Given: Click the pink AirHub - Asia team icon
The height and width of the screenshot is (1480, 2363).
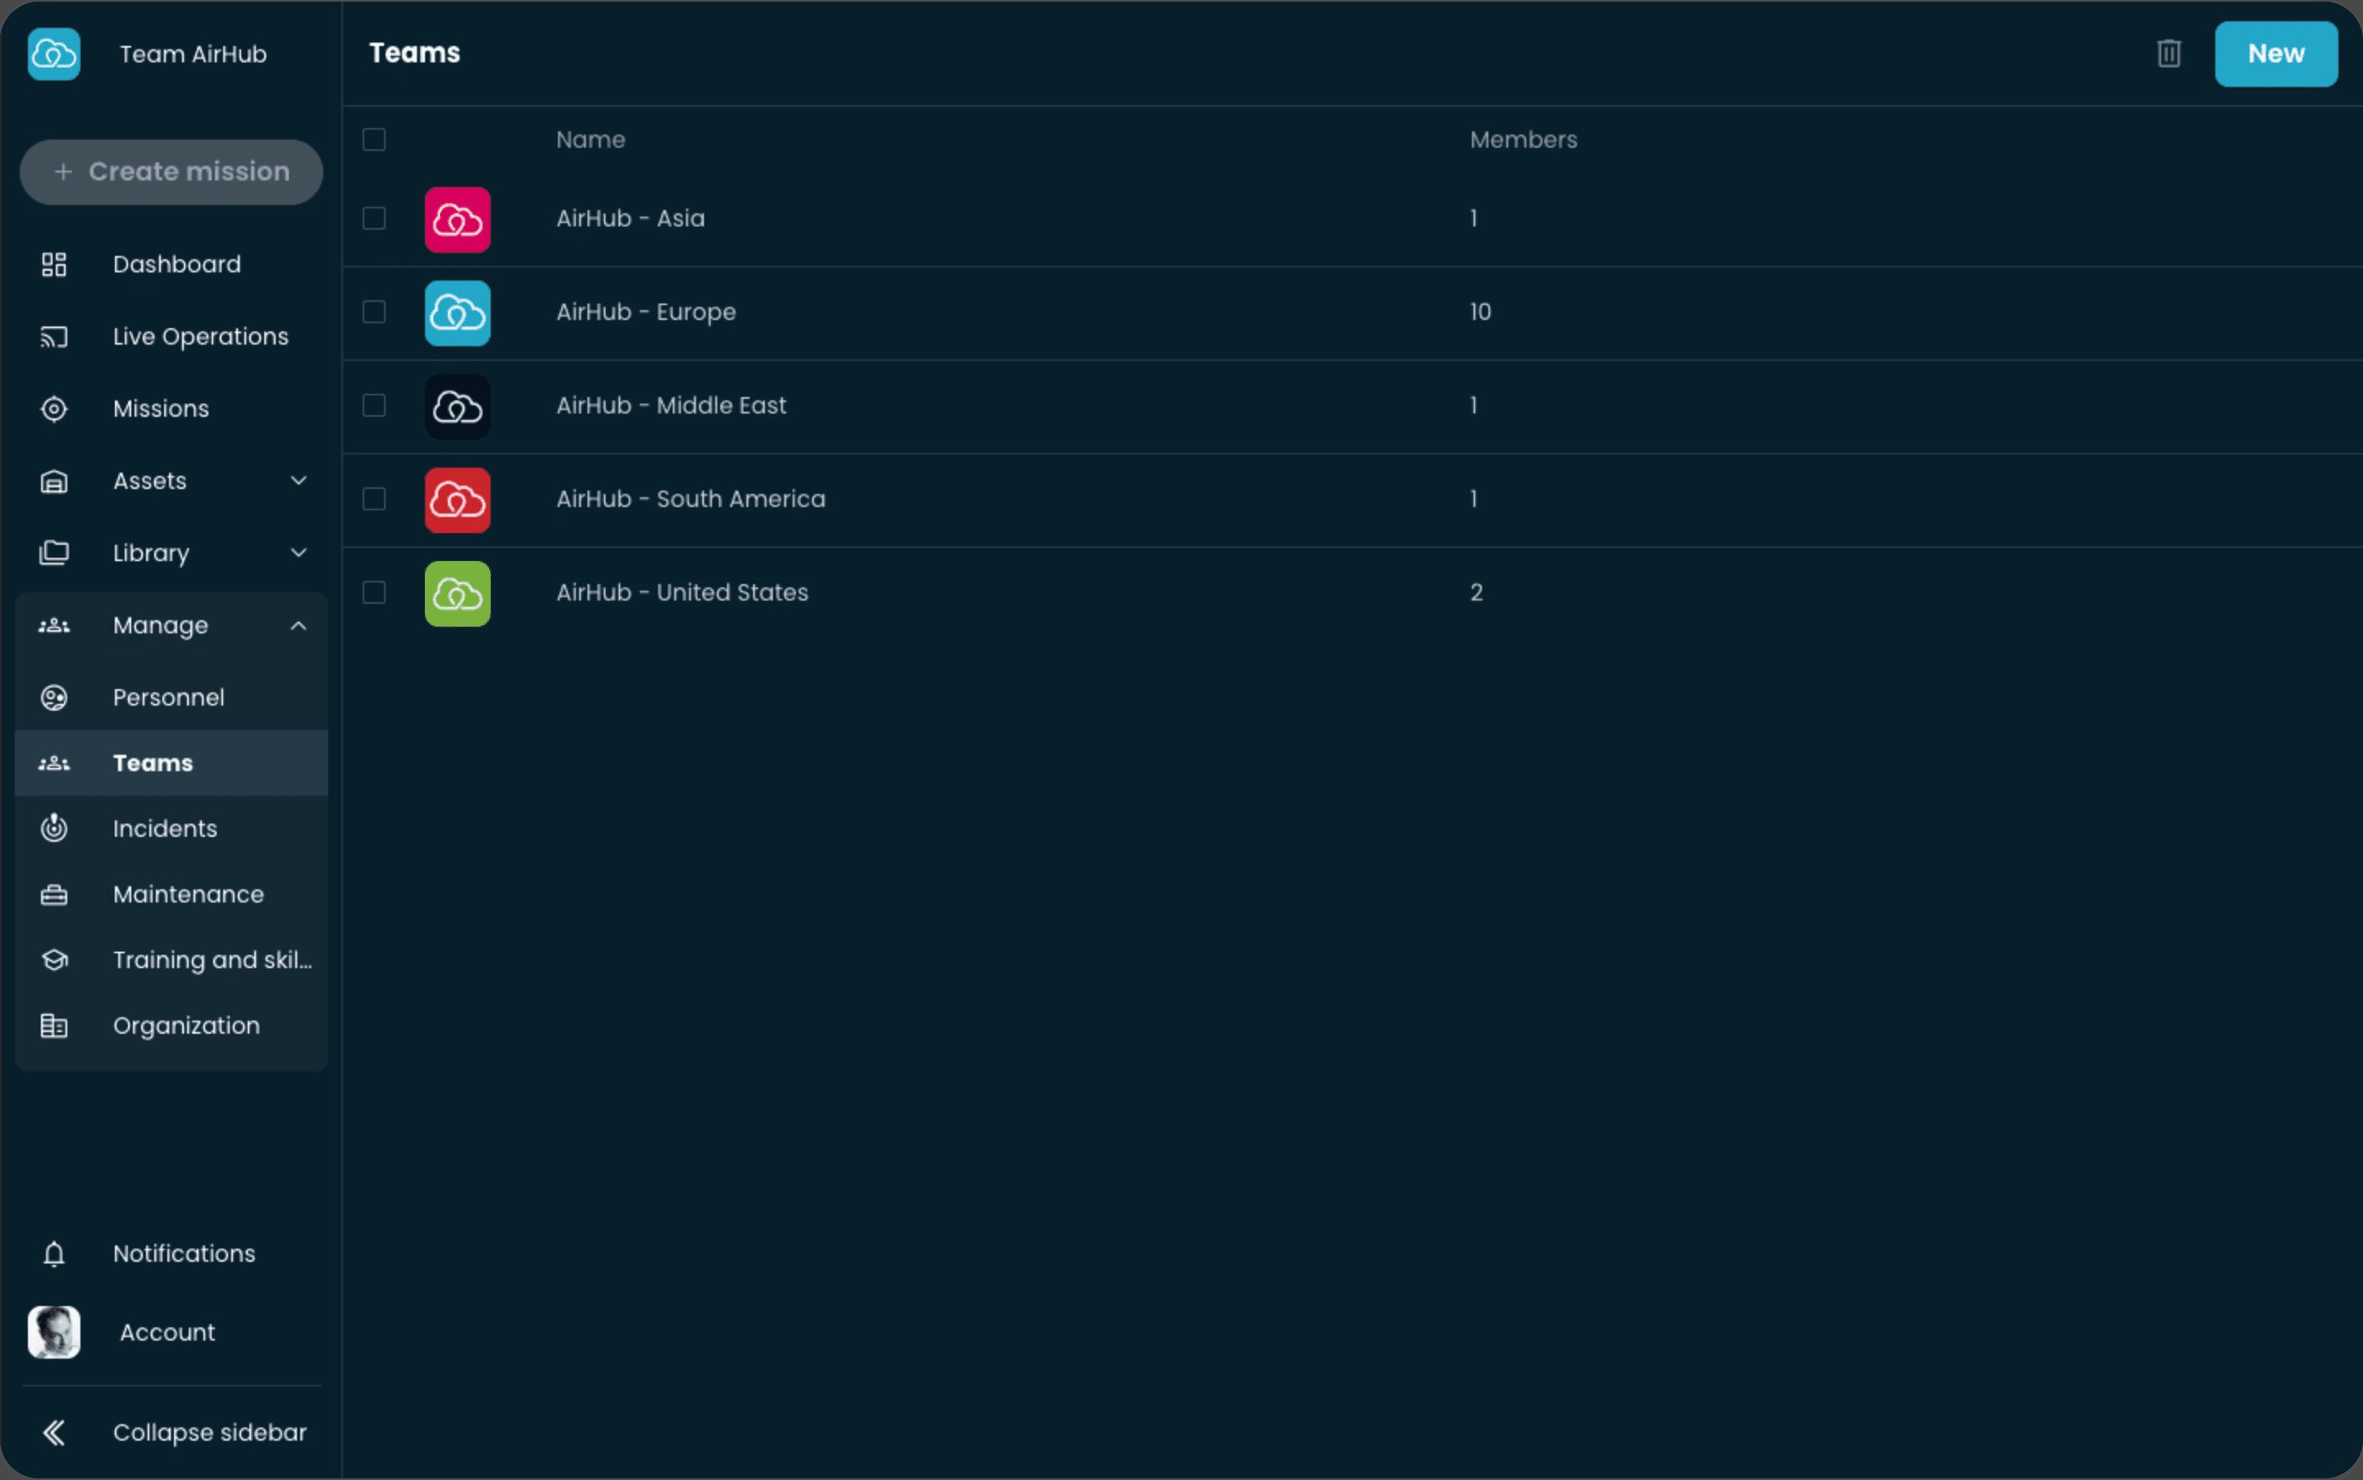Looking at the screenshot, I should [x=457, y=219].
